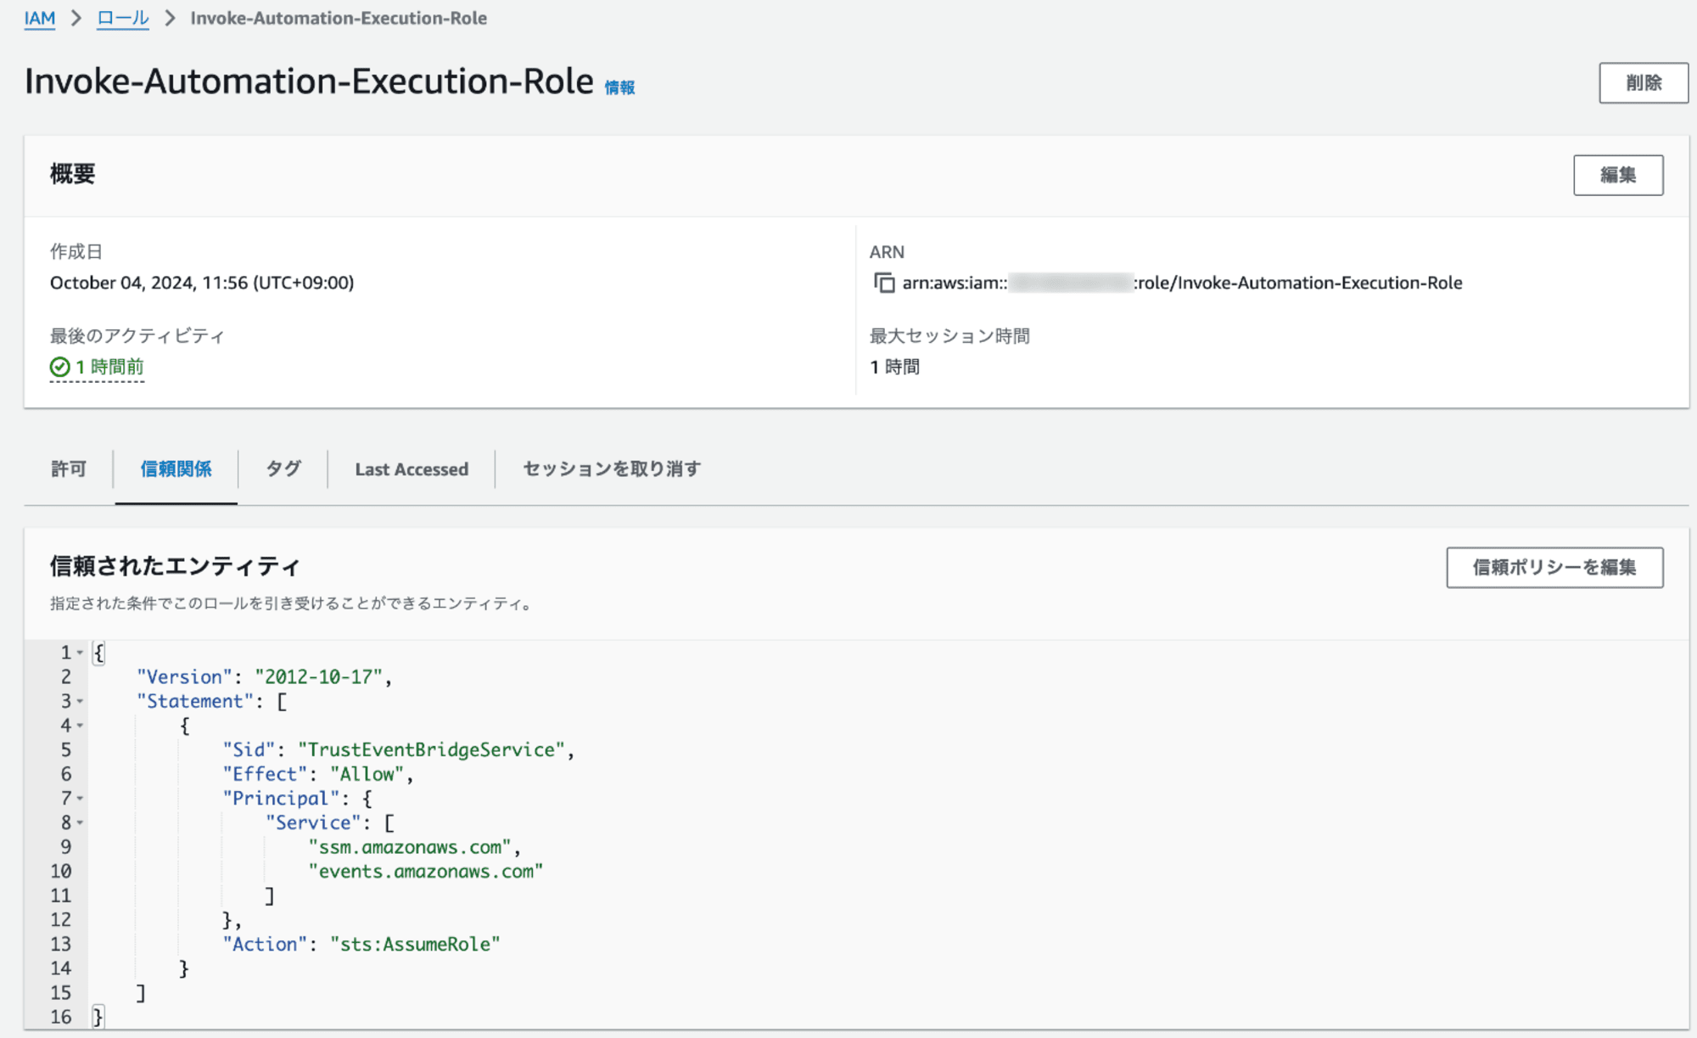Open the タグ tab
This screenshot has height=1038, width=1697.
point(283,469)
